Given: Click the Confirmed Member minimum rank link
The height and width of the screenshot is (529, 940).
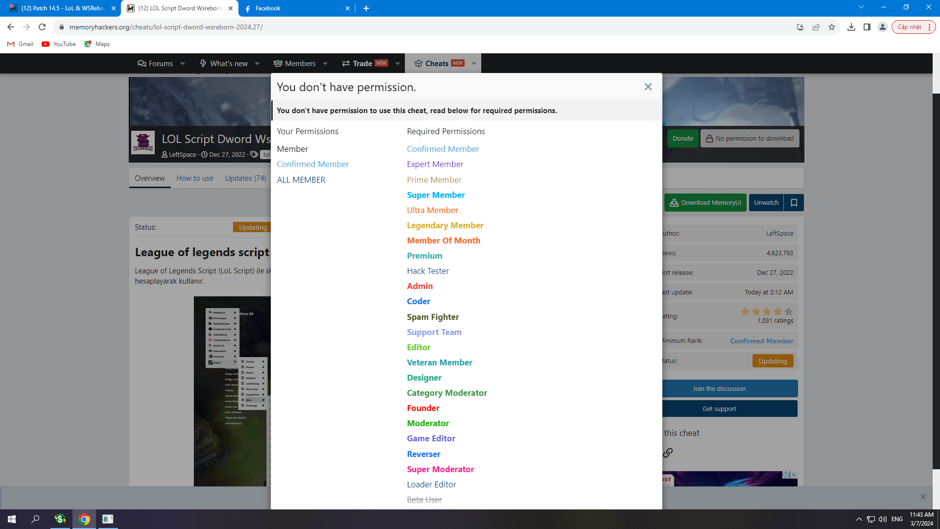Looking at the screenshot, I should click(x=762, y=341).
